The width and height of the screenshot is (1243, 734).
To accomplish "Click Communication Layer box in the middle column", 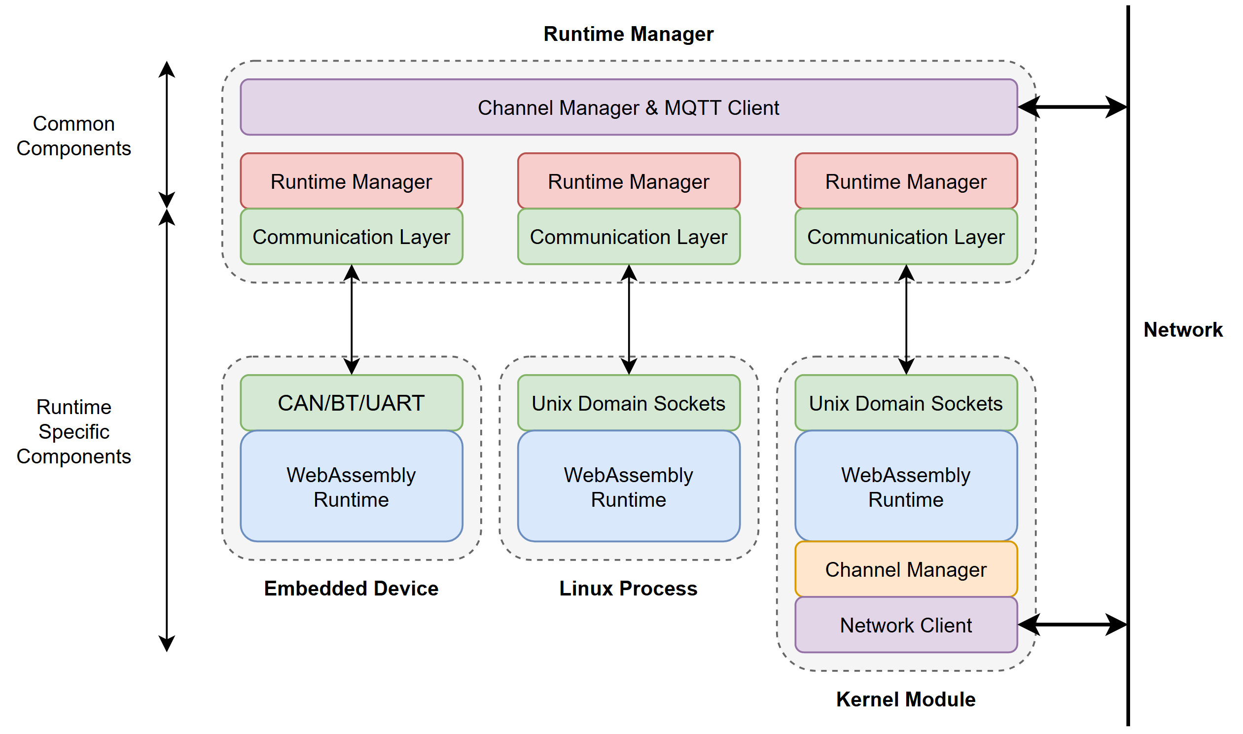I will pos(629,237).
